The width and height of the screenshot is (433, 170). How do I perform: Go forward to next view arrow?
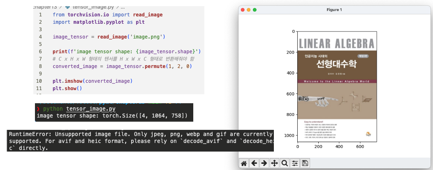264,163
